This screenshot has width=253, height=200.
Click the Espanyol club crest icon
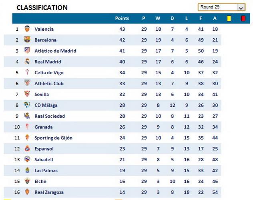click(27, 149)
